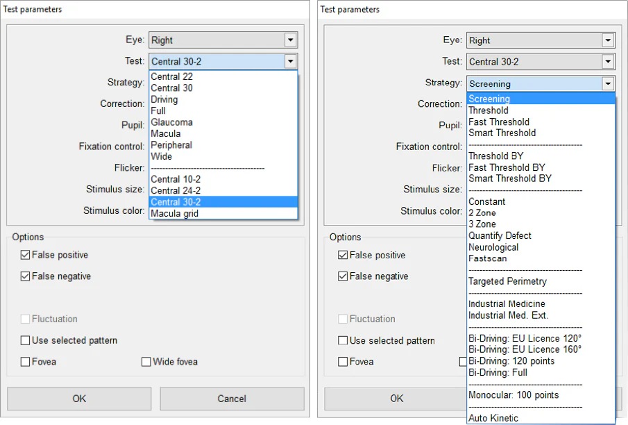Select Fast Threshold BY strategy
This screenshot has width=628, height=425.
(541, 167)
